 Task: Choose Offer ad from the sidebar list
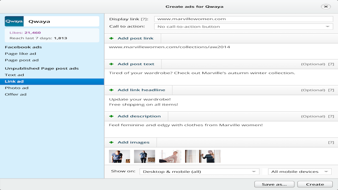(16, 95)
